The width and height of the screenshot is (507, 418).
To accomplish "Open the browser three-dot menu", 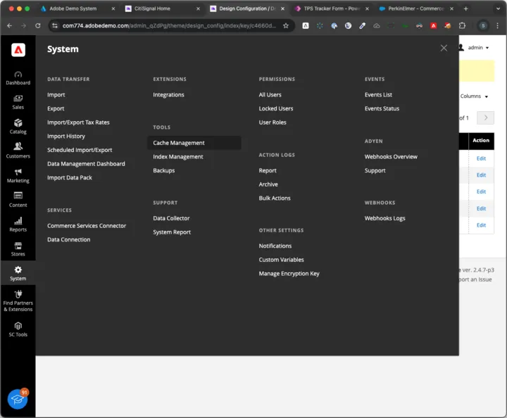I will click(497, 26).
